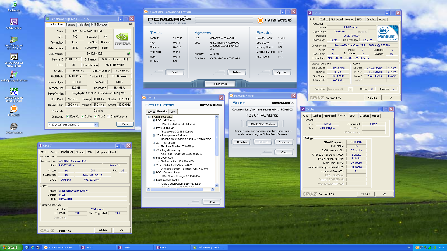Toggle the OpenCL checkbox in GPU-Z
The width and height of the screenshot is (447, 251).
[x=68, y=116]
